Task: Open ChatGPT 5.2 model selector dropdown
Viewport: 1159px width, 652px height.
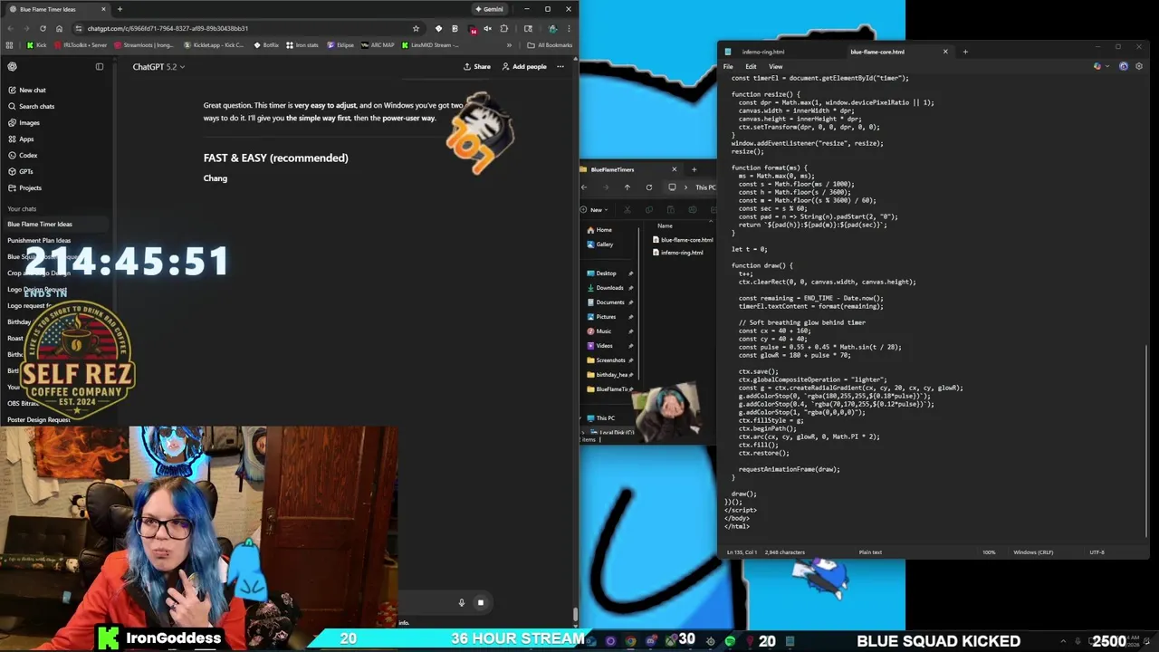Action: [x=158, y=66]
